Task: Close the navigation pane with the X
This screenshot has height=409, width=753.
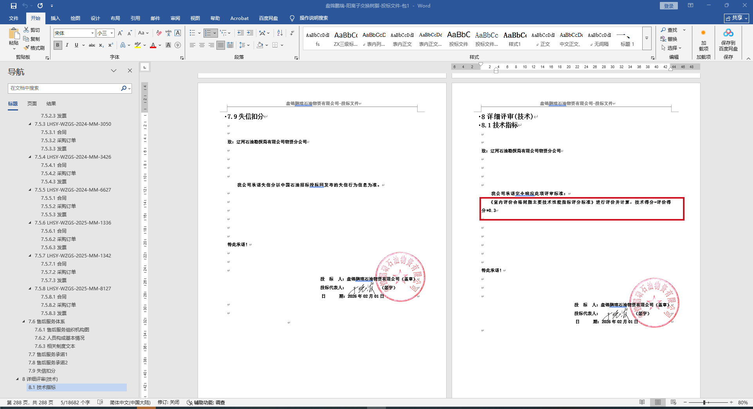Action: coord(130,71)
